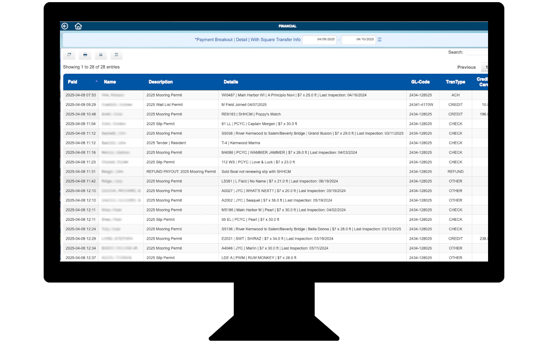Open the menu beside the end date

[379, 39]
